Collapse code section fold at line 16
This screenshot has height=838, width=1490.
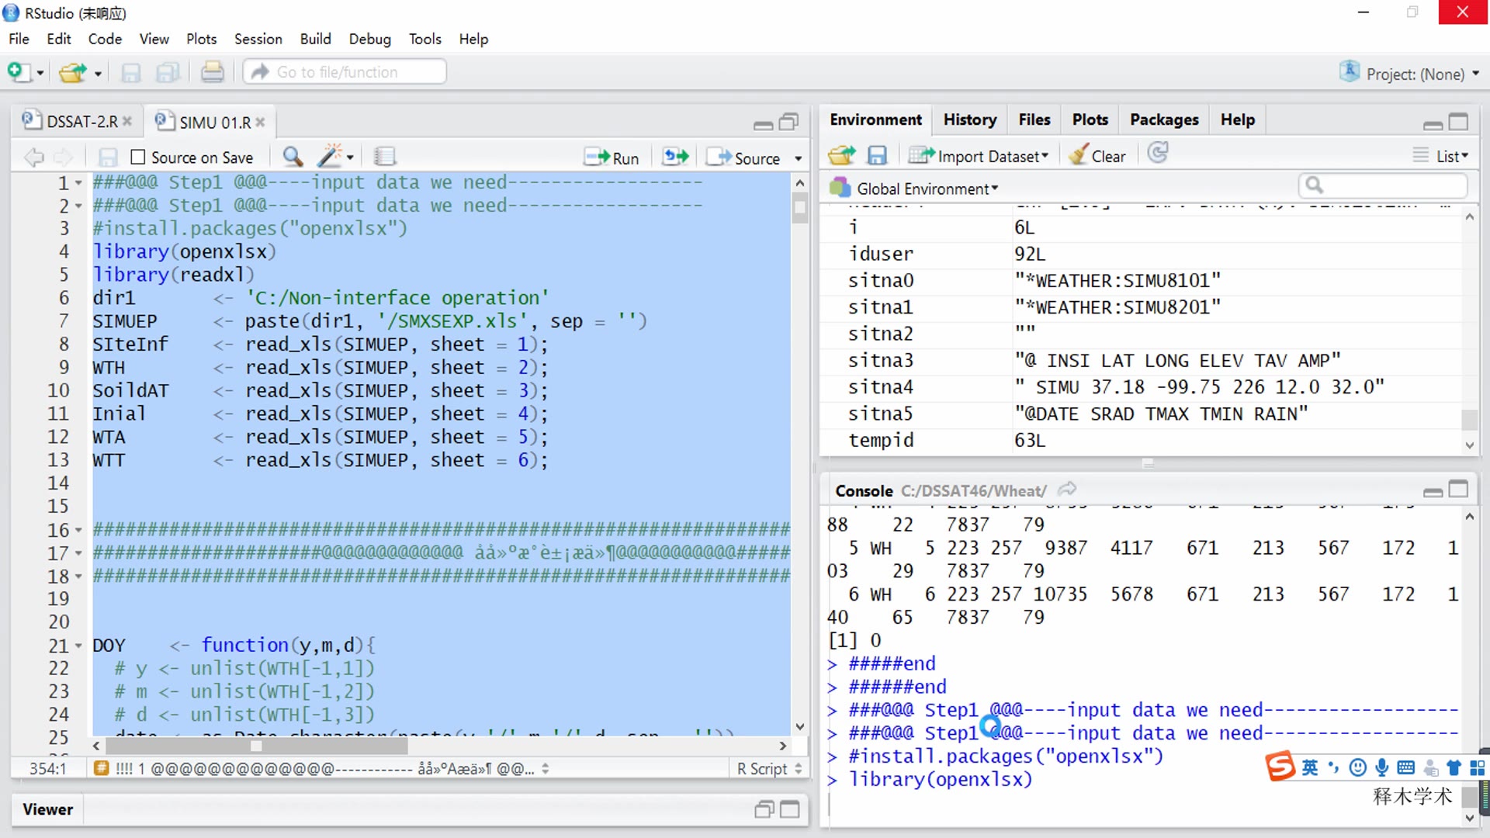[78, 530]
